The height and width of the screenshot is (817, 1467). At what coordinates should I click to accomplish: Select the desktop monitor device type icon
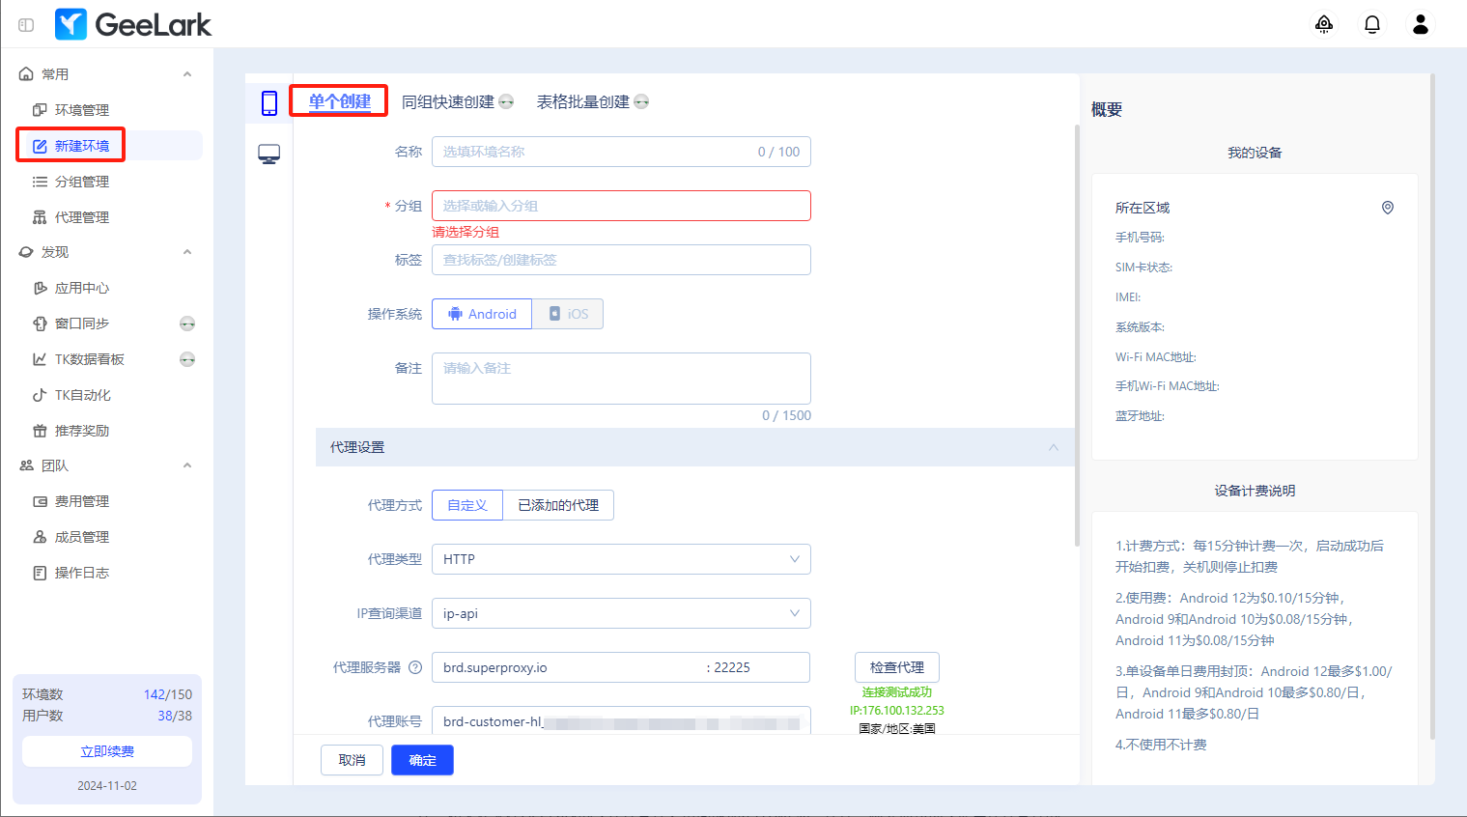[269, 155]
